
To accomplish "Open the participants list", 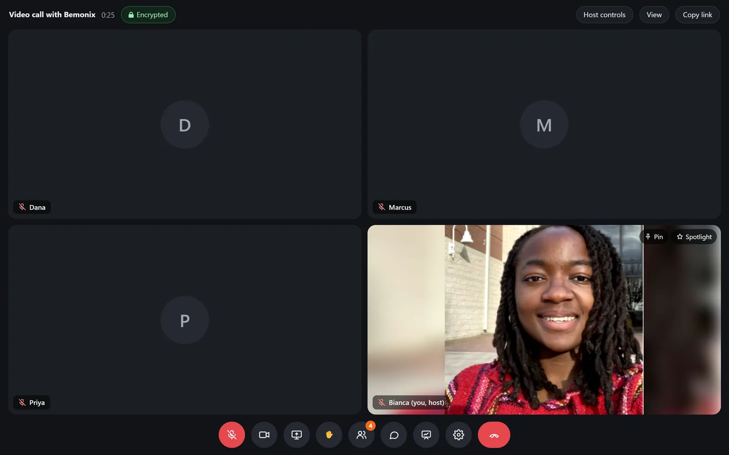I will [x=361, y=435].
